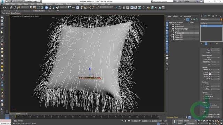This screenshot has width=223, height=125.
Task: Activate the Select and Rotate tool
Action: [x=50, y=8]
